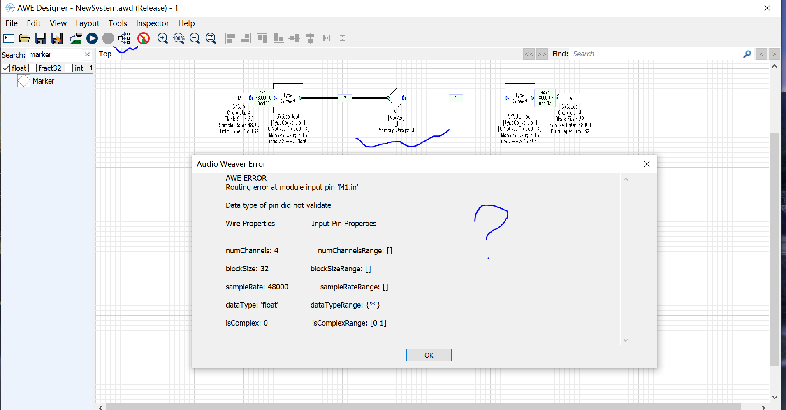Click the red prohibited-circle toolbar icon
This screenshot has height=410, width=786.
pos(144,39)
